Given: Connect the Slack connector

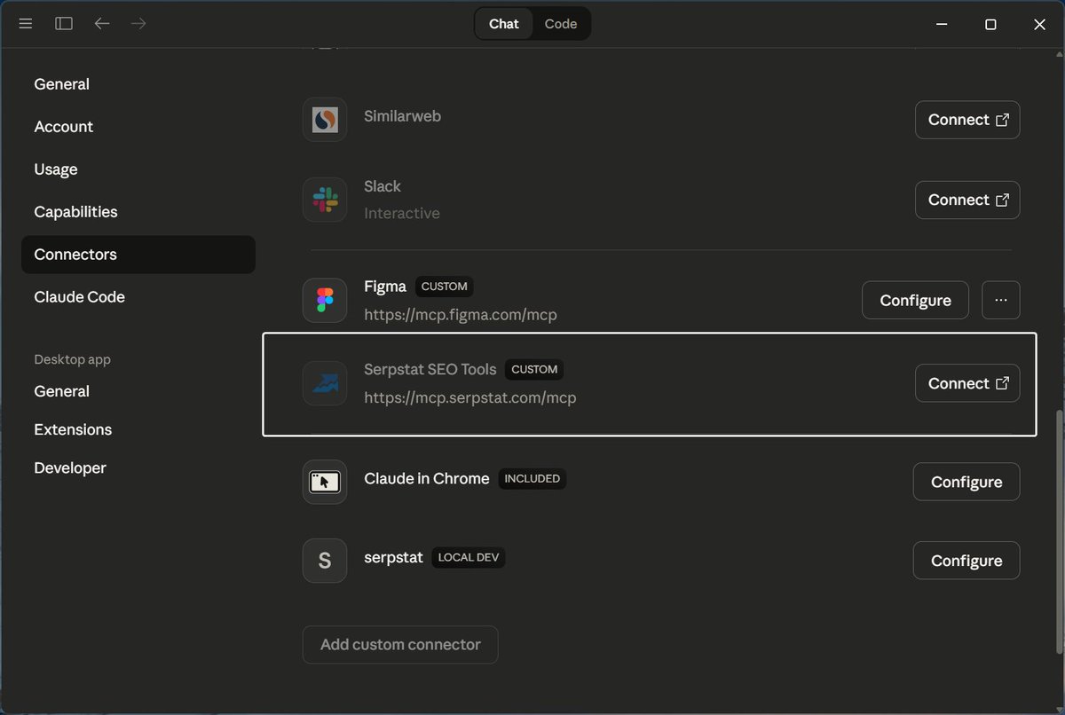Looking at the screenshot, I should [x=967, y=200].
